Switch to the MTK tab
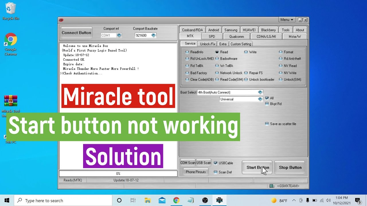 190,36
